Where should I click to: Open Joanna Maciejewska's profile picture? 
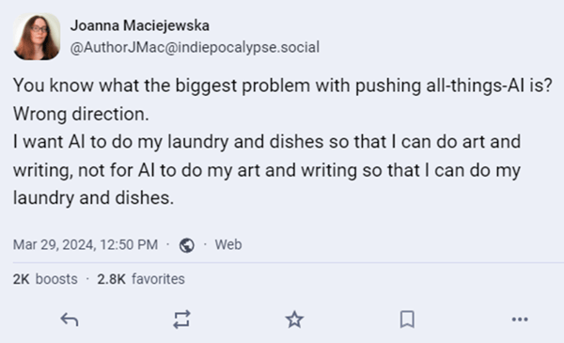click(x=37, y=37)
